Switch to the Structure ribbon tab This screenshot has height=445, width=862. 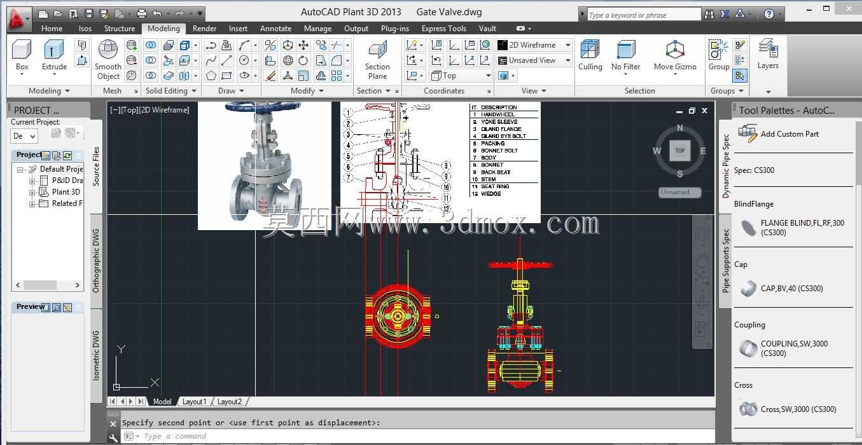(x=120, y=28)
